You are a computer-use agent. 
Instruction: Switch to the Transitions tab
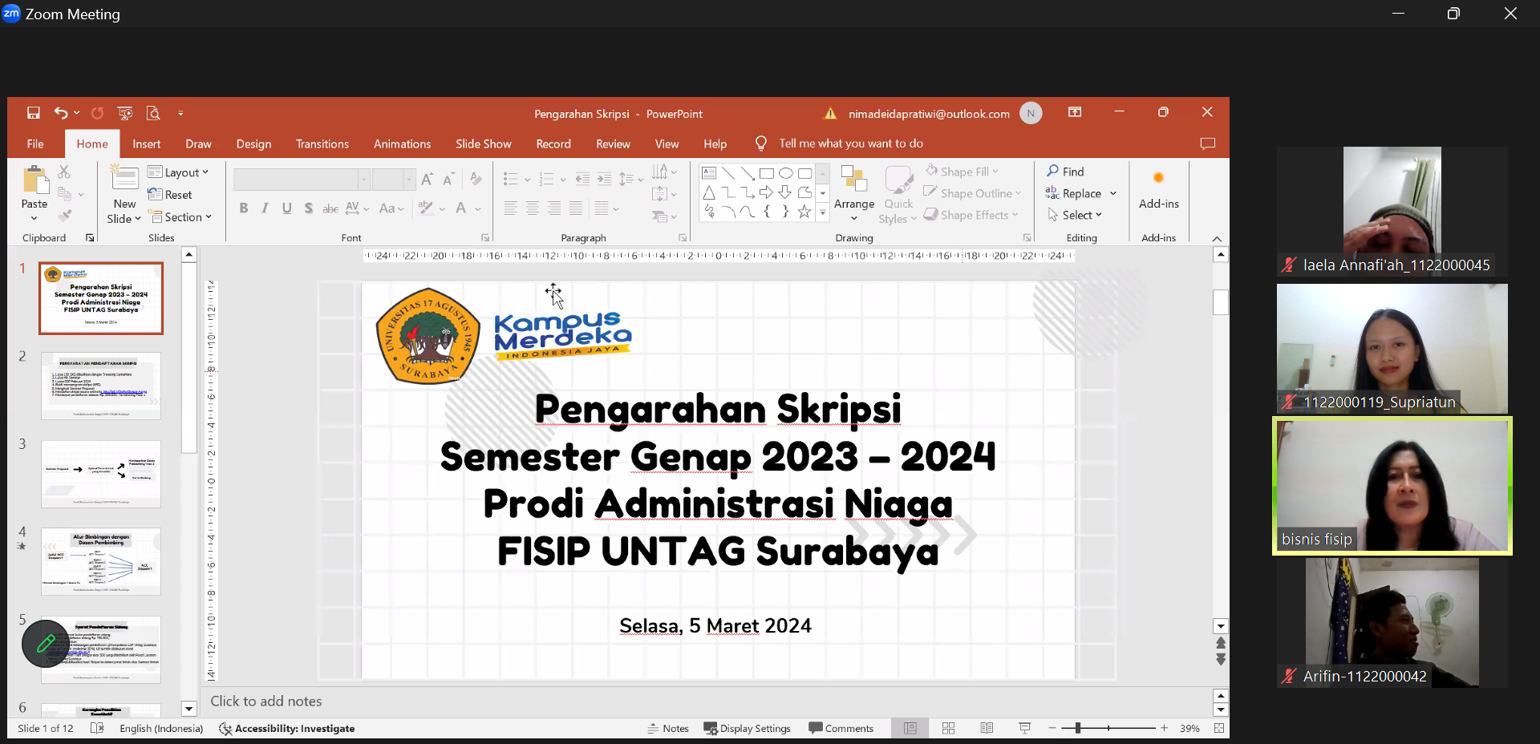pyautogui.click(x=322, y=144)
